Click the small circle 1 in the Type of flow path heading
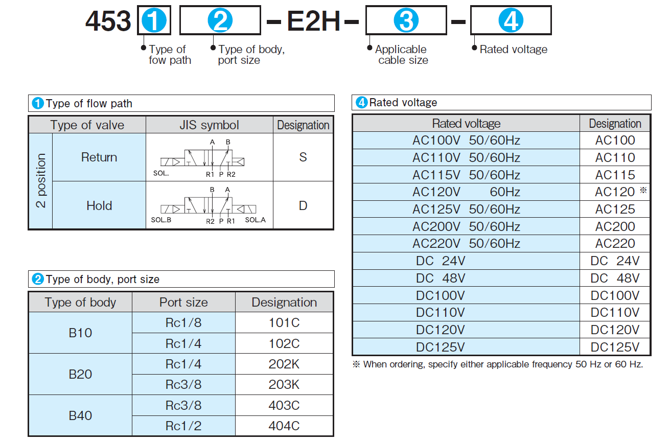 [x=38, y=103]
